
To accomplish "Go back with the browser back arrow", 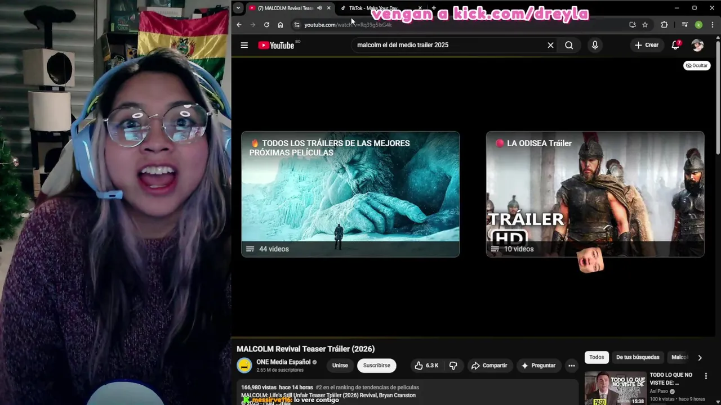I will pyautogui.click(x=239, y=25).
